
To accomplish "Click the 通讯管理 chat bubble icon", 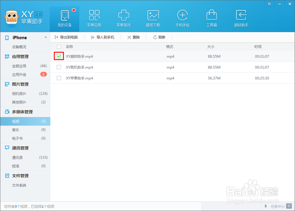I will point(7,148).
